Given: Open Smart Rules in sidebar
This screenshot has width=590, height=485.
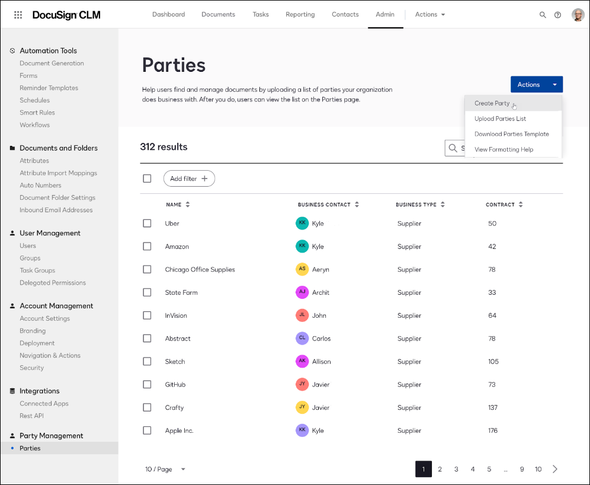Looking at the screenshot, I should coord(37,113).
